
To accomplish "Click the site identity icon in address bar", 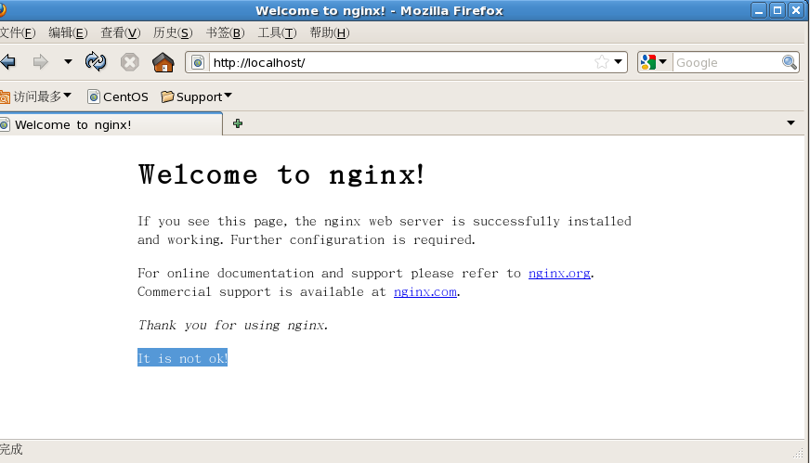I will coord(198,62).
